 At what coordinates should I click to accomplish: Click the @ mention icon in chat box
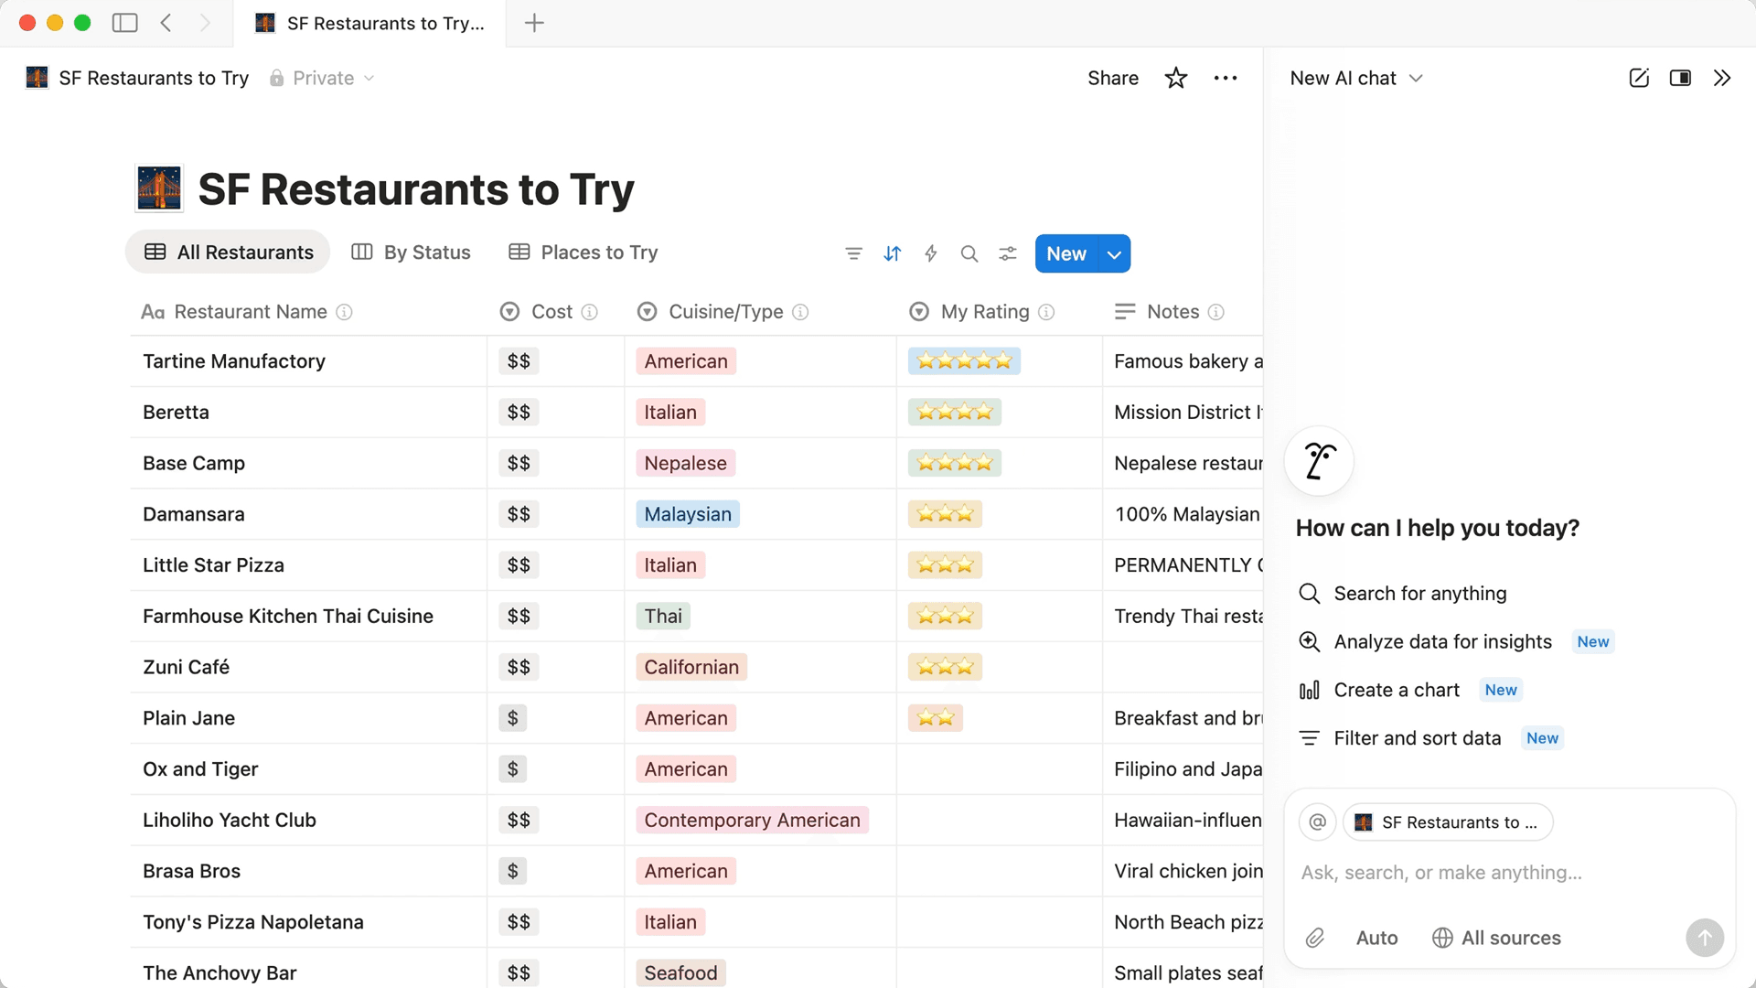pyautogui.click(x=1318, y=822)
